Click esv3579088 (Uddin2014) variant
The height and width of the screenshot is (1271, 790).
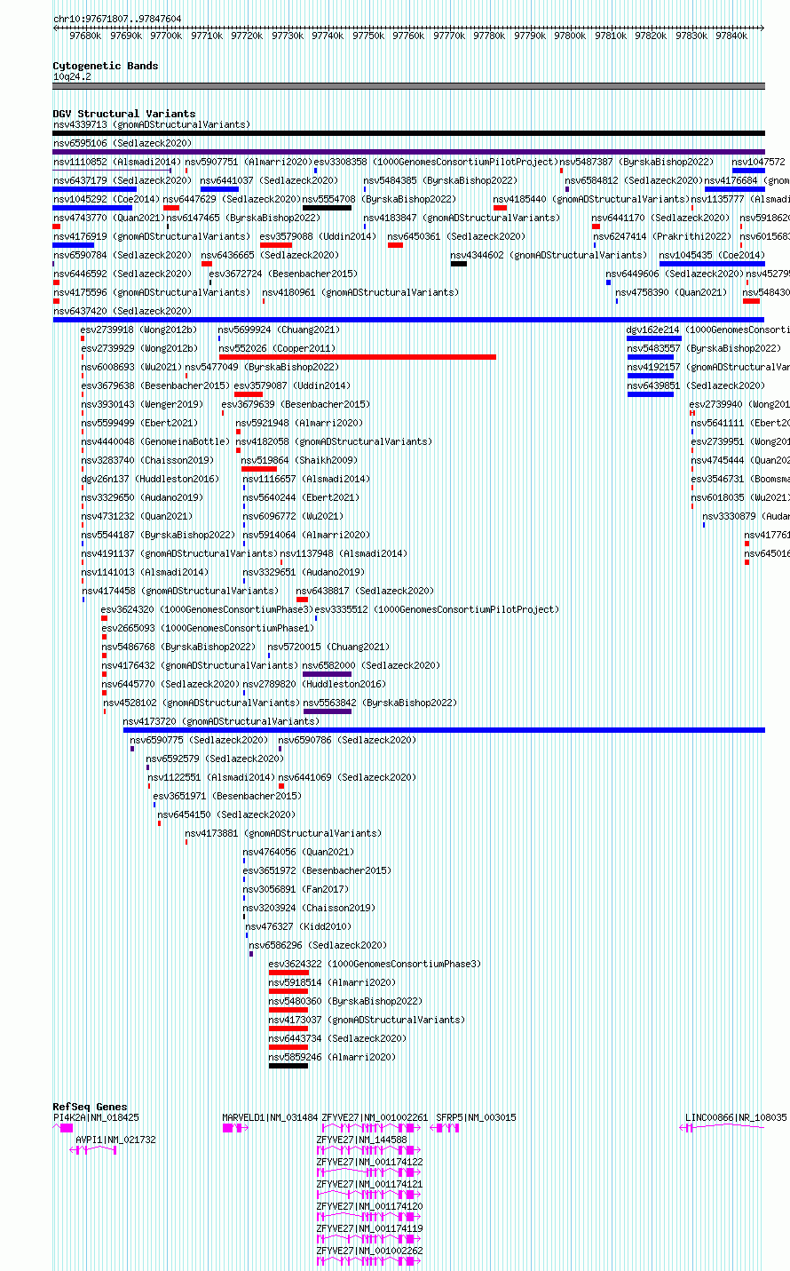coord(318,236)
